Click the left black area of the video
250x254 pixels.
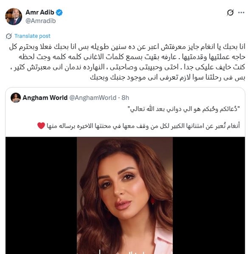[41, 195]
